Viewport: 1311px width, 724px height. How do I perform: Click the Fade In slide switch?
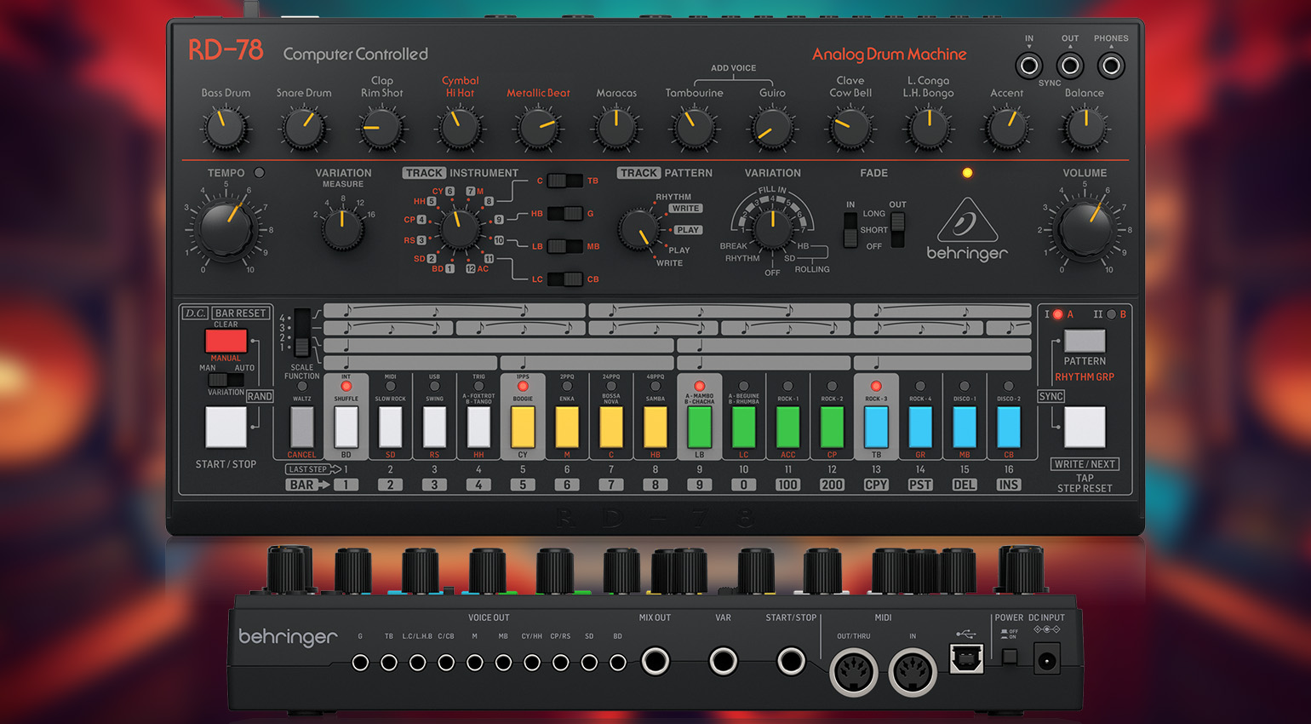point(850,230)
